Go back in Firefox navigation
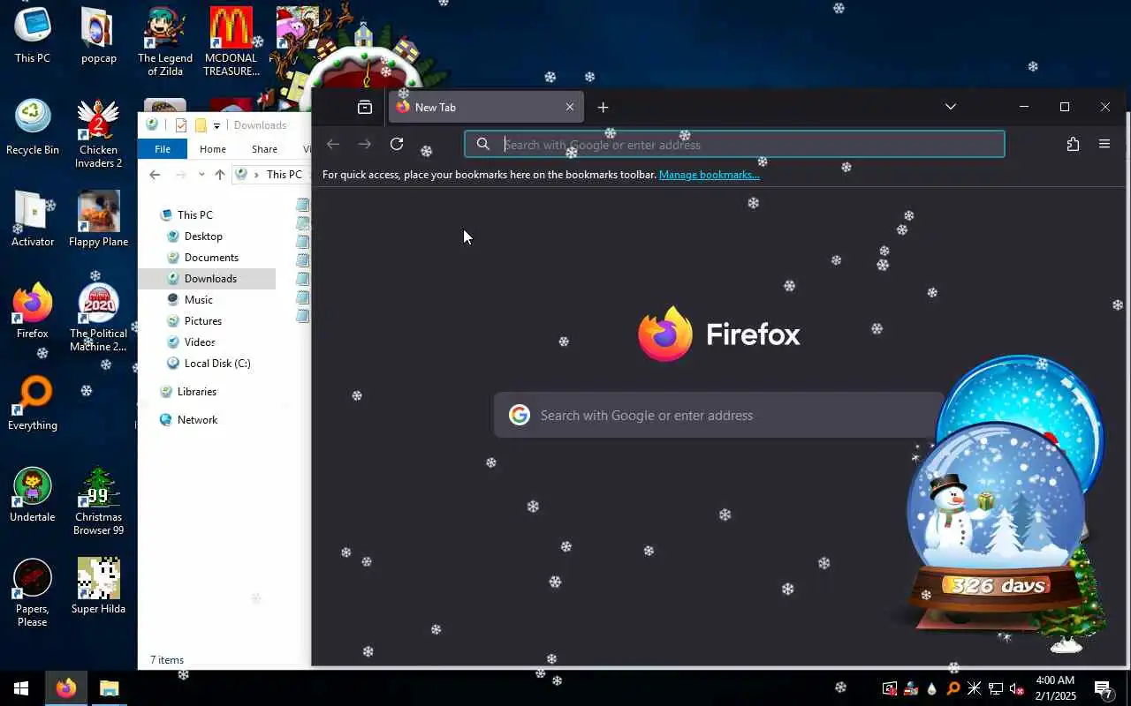The width and height of the screenshot is (1131, 706). pyautogui.click(x=333, y=144)
